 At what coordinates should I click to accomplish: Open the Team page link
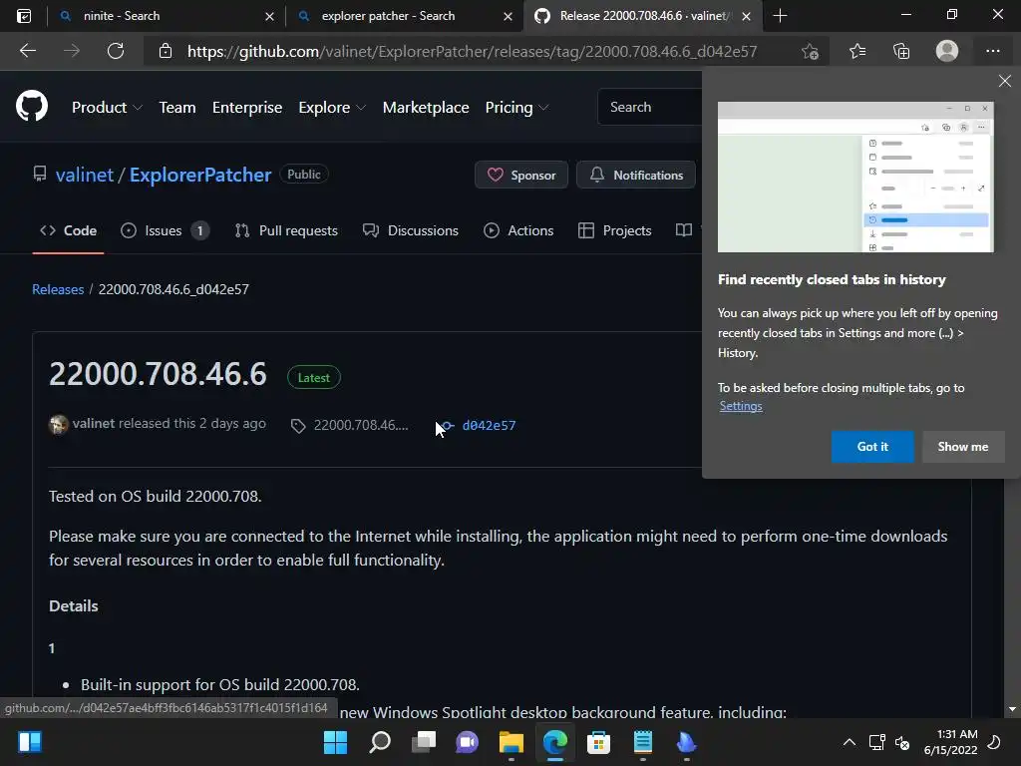[x=177, y=108]
